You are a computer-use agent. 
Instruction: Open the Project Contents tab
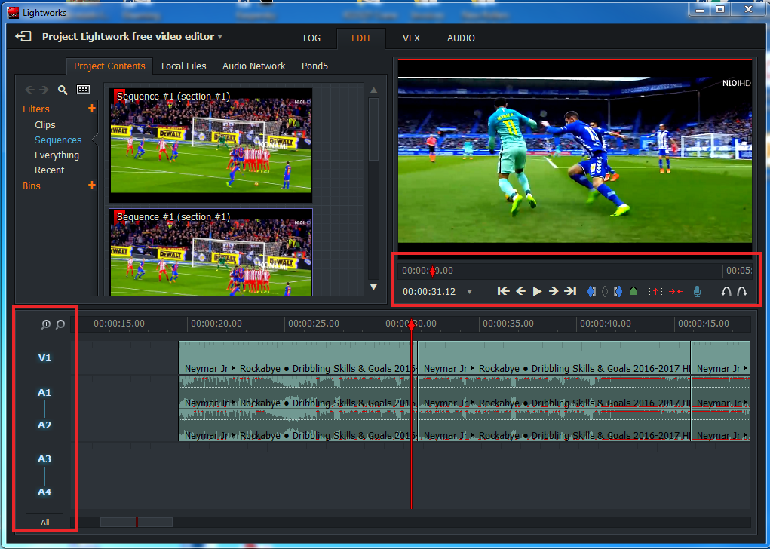[x=109, y=66]
